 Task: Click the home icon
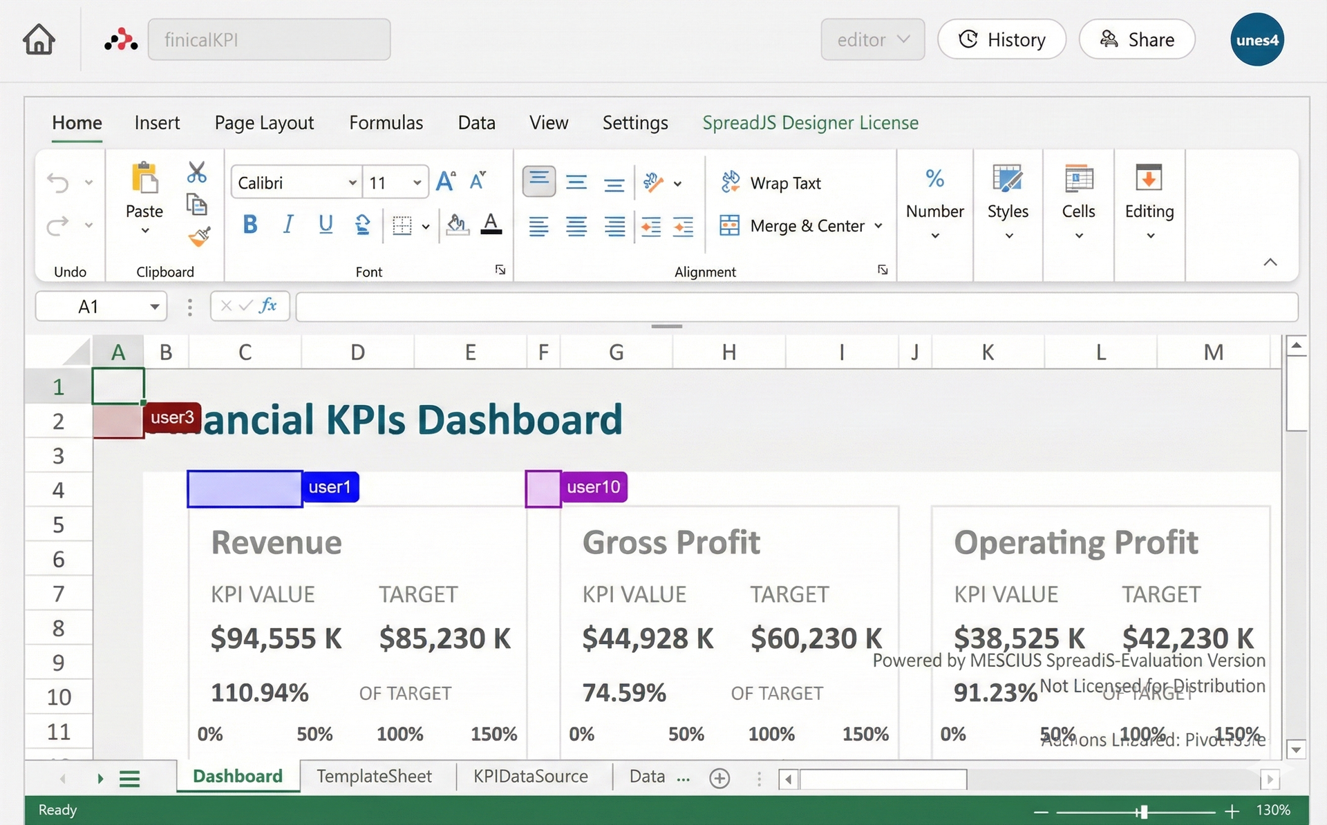pyautogui.click(x=39, y=39)
